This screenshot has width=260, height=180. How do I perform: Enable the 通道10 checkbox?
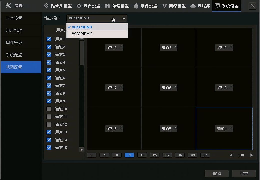pos(49,109)
